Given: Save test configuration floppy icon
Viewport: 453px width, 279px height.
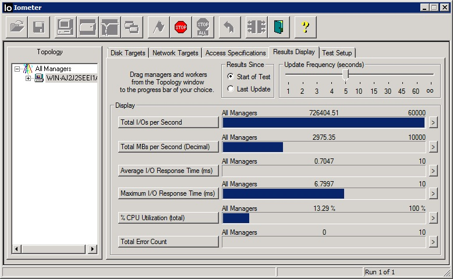Looking at the screenshot, I should [39, 27].
